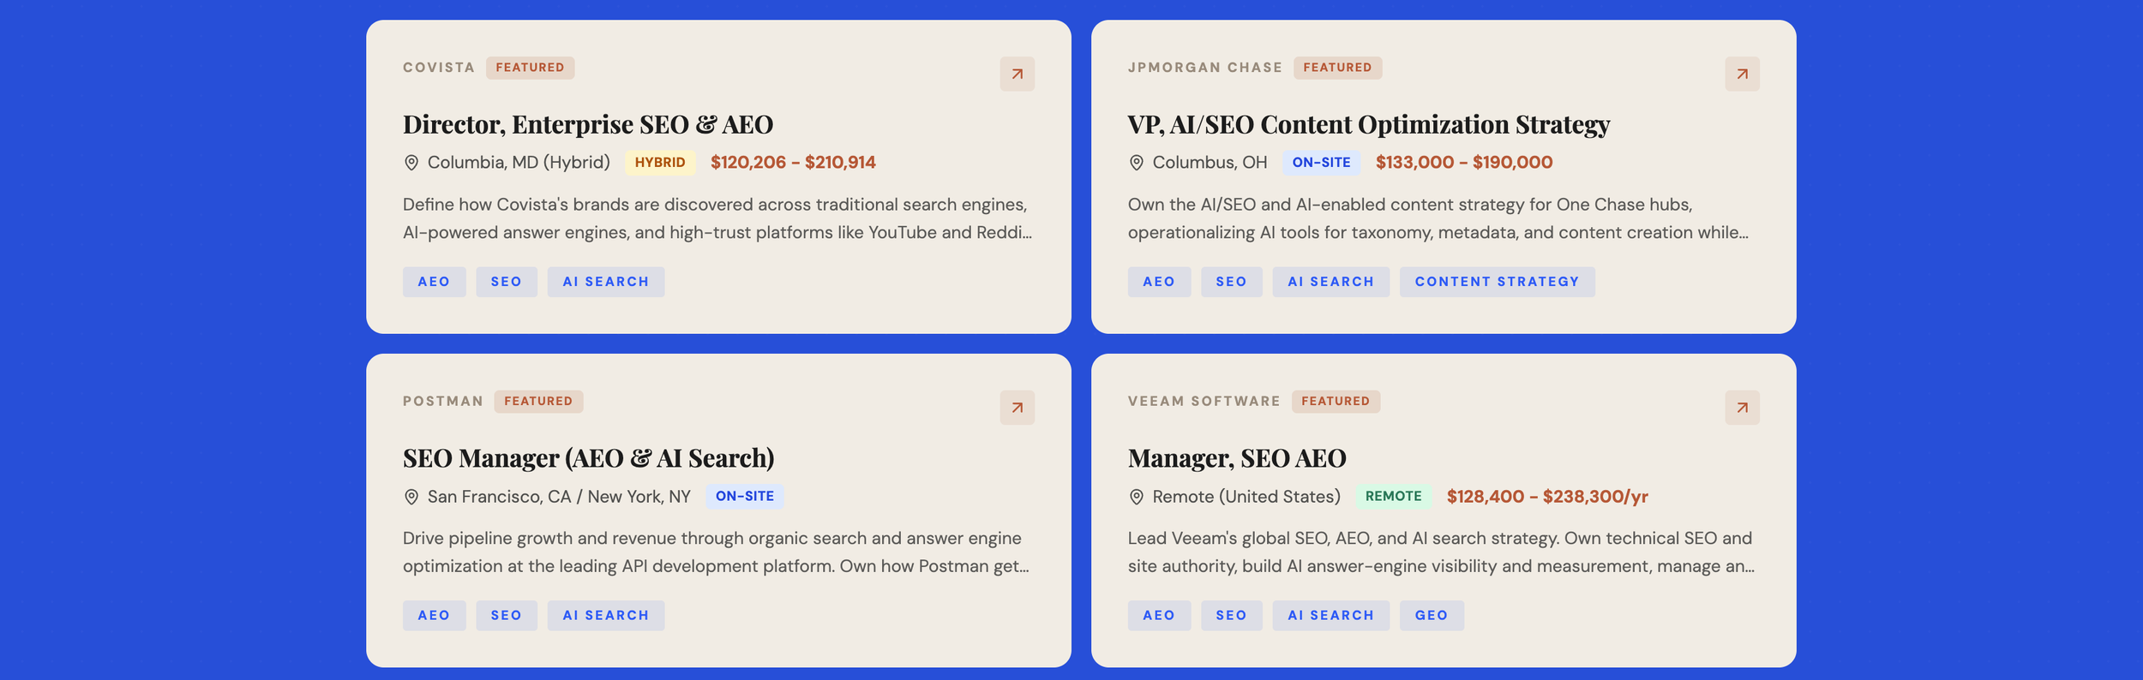Image resolution: width=2143 pixels, height=680 pixels.
Task: Open the Covista job external link arrow
Action: (1017, 74)
